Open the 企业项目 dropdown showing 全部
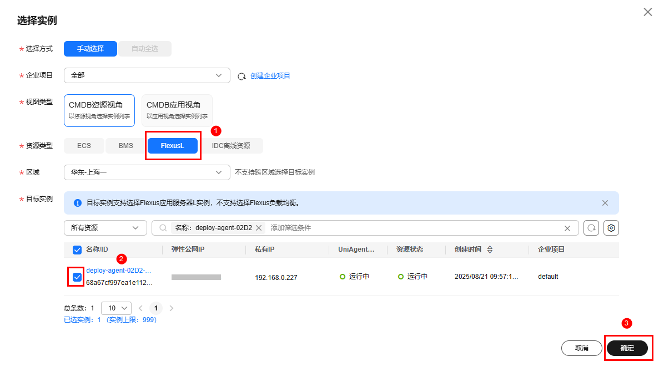This screenshot has height=372, width=664. [147, 75]
